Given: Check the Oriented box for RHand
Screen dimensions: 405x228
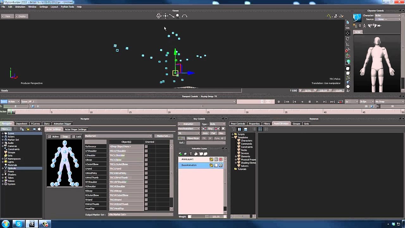Looking at the screenshot, I should (x=146, y=200).
